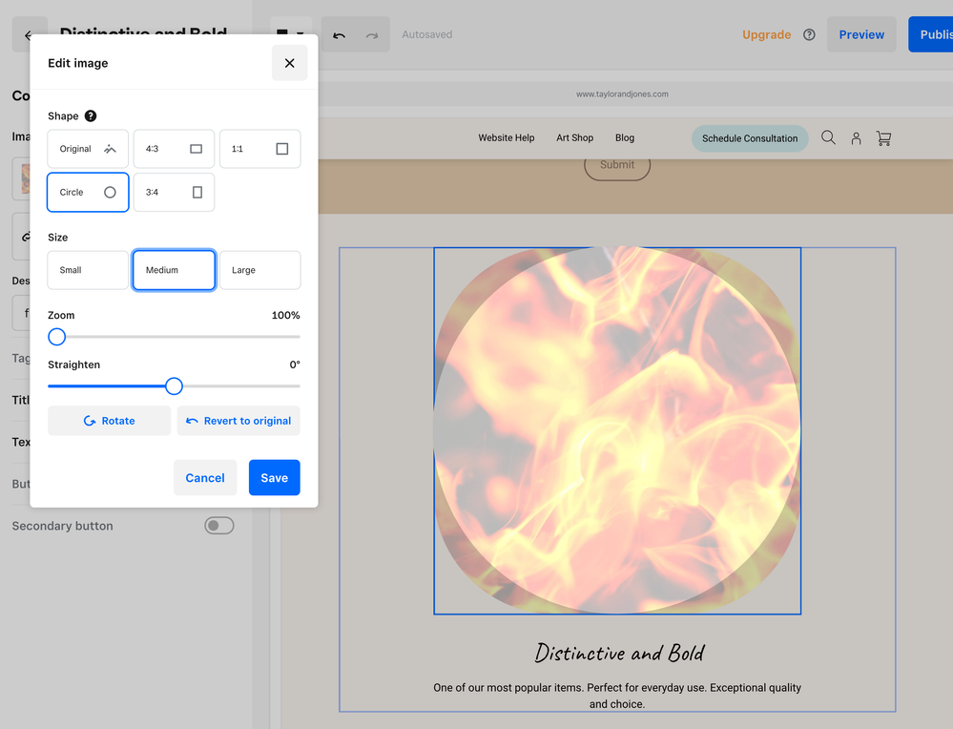Open the device view dropdown
The image size is (953, 729).
tap(290, 35)
